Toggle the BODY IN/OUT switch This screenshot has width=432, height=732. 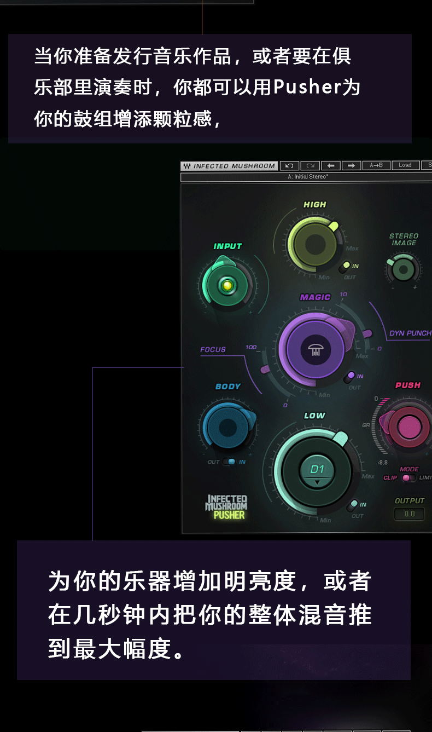tap(229, 462)
